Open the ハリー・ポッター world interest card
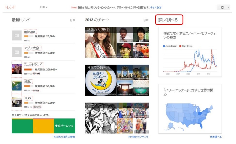 click(190, 109)
